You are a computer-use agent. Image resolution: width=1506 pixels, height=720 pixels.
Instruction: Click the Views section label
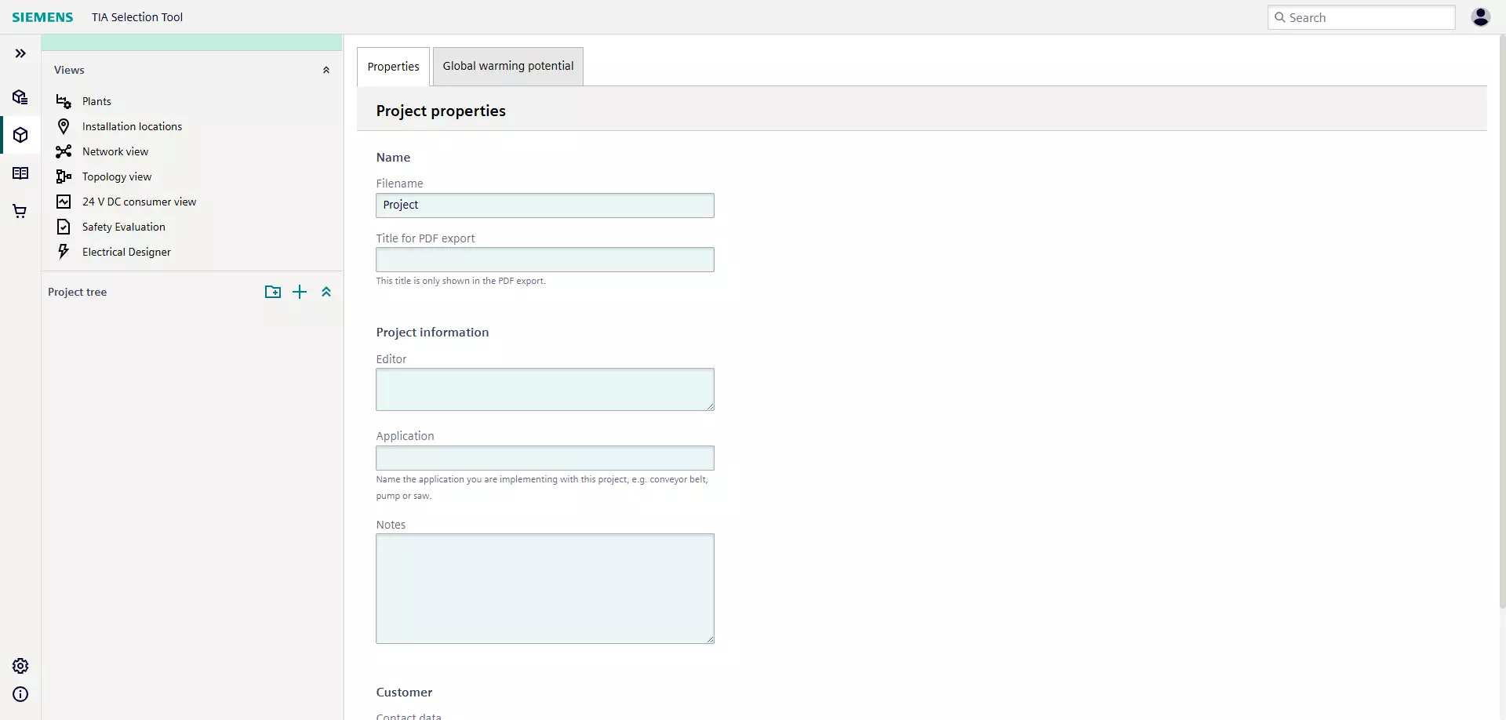tap(69, 70)
